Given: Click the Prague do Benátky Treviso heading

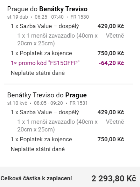Looking at the screenshot, I should point(47,9).
